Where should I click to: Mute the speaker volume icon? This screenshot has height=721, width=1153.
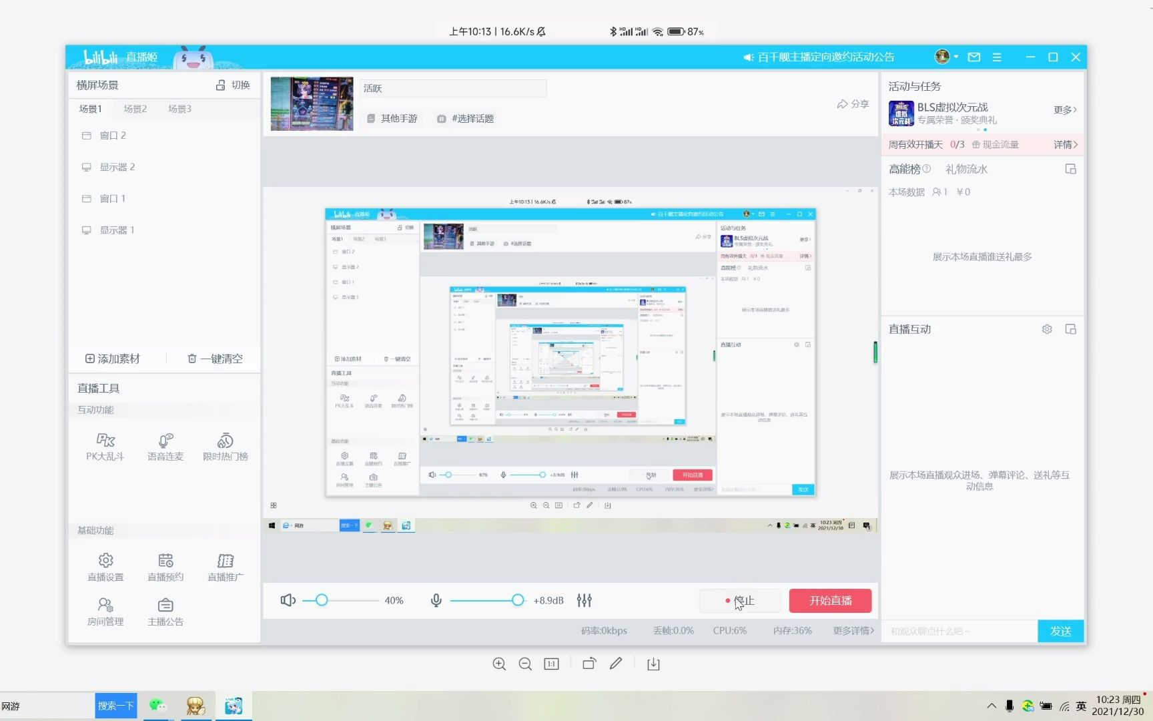(x=287, y=600)
